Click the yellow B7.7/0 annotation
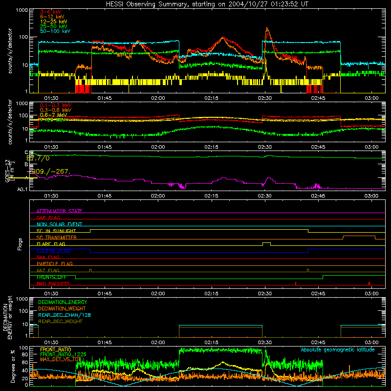Image resolution: width=391 pixels, height=391 pixels. [38, 158]
